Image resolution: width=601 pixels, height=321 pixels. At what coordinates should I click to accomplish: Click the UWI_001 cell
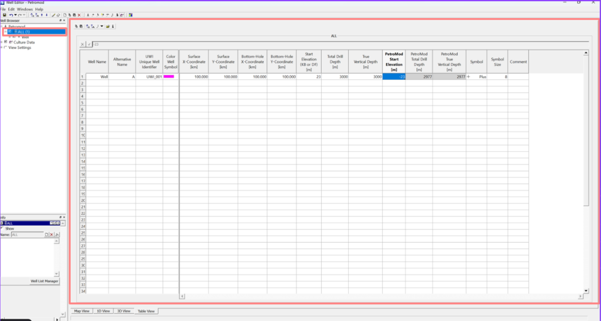[149, 77]
